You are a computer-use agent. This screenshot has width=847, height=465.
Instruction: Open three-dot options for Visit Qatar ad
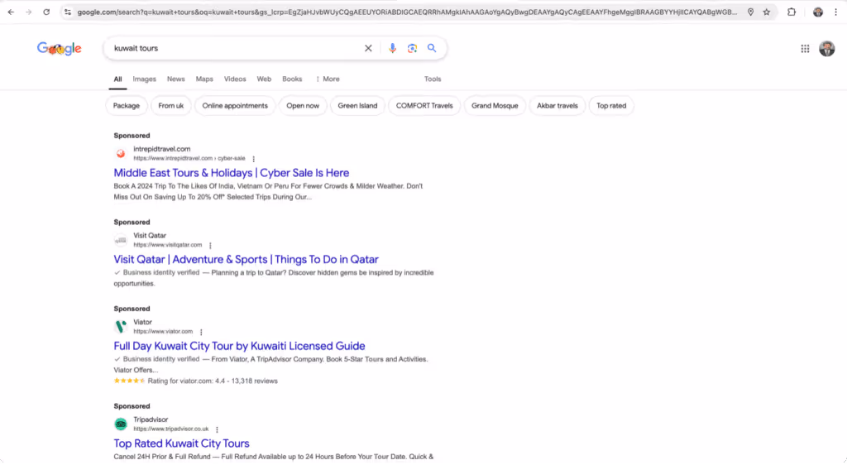click(x=210, y=245)
